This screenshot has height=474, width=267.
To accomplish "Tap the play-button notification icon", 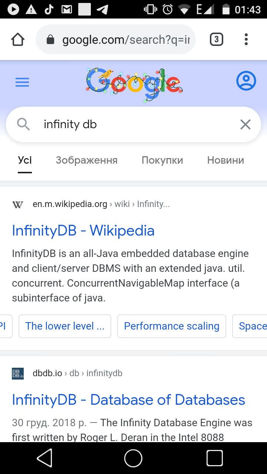I will point(13,9).
